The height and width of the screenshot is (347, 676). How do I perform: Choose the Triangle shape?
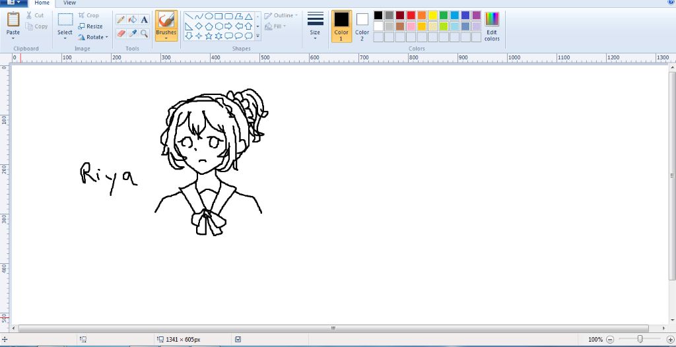coord(249,16)
